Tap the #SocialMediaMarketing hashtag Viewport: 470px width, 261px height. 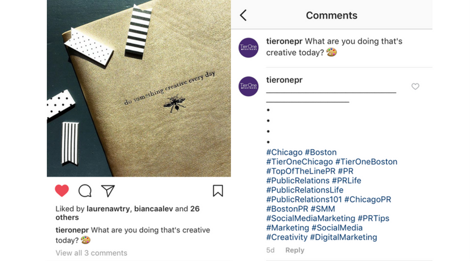pyautogui.click(x=310, y=219)
